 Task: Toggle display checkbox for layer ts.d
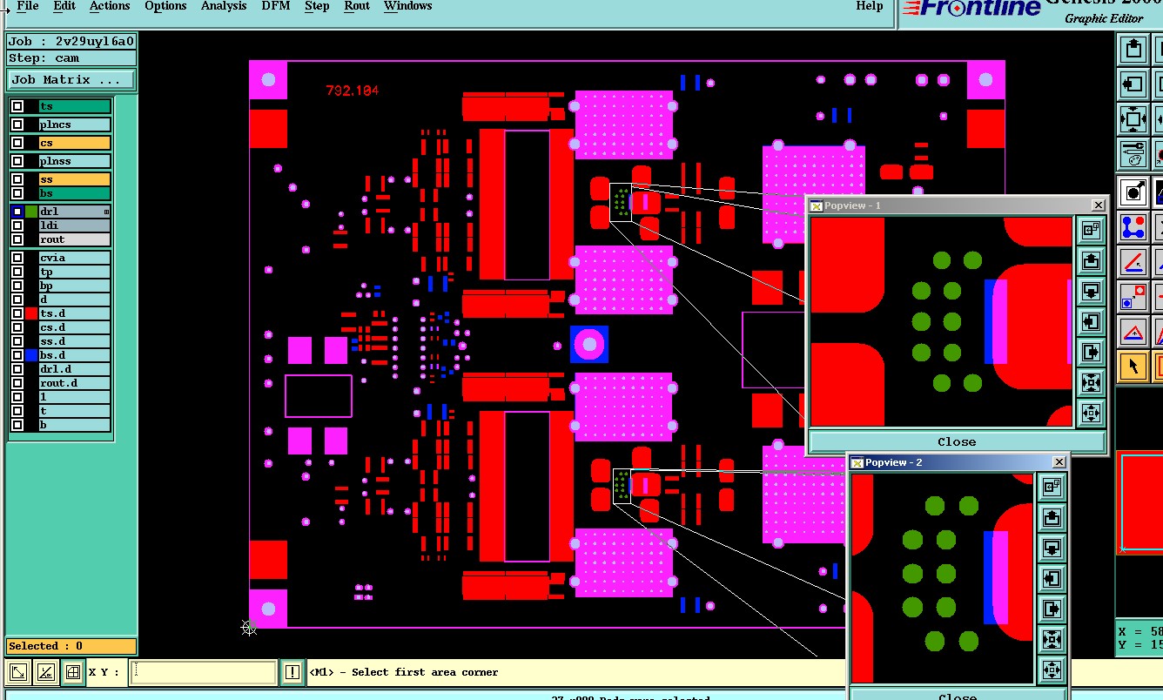click(17, 313)
